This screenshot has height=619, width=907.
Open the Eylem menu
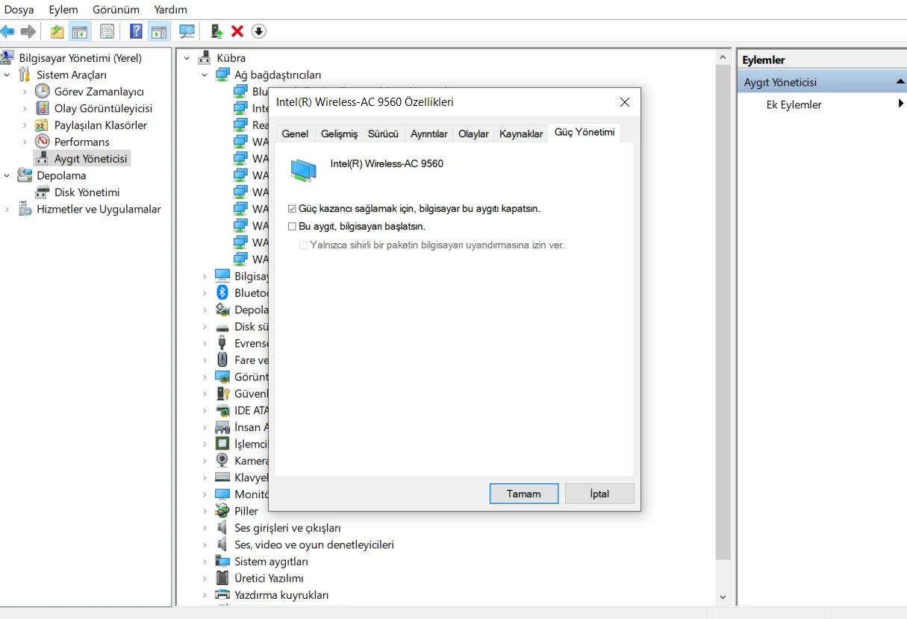[63, 10]
